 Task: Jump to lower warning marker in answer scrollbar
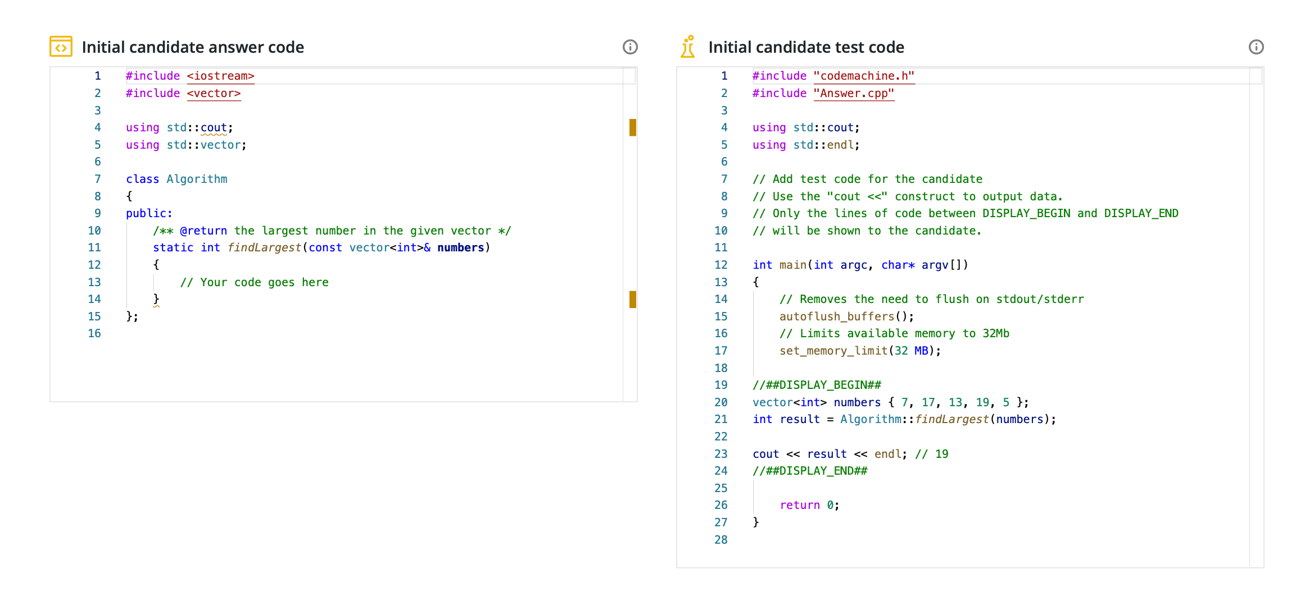click(x=632, y=299)
